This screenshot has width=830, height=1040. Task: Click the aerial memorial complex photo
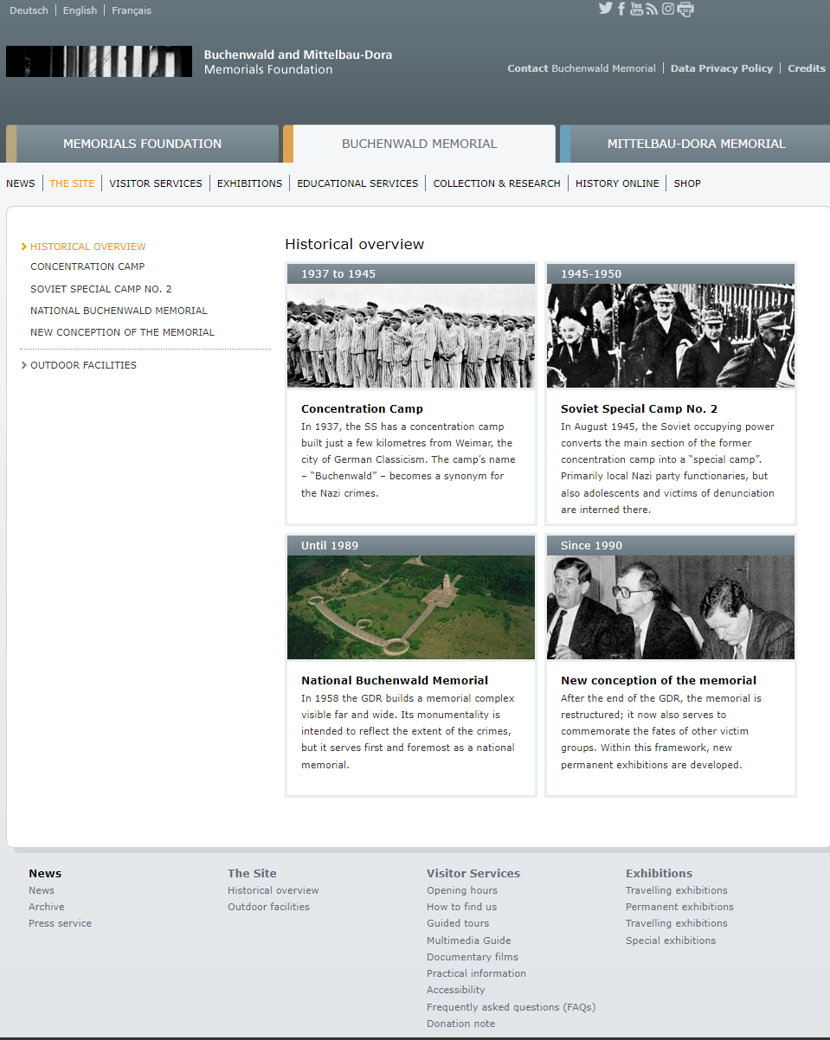point(411,607)
